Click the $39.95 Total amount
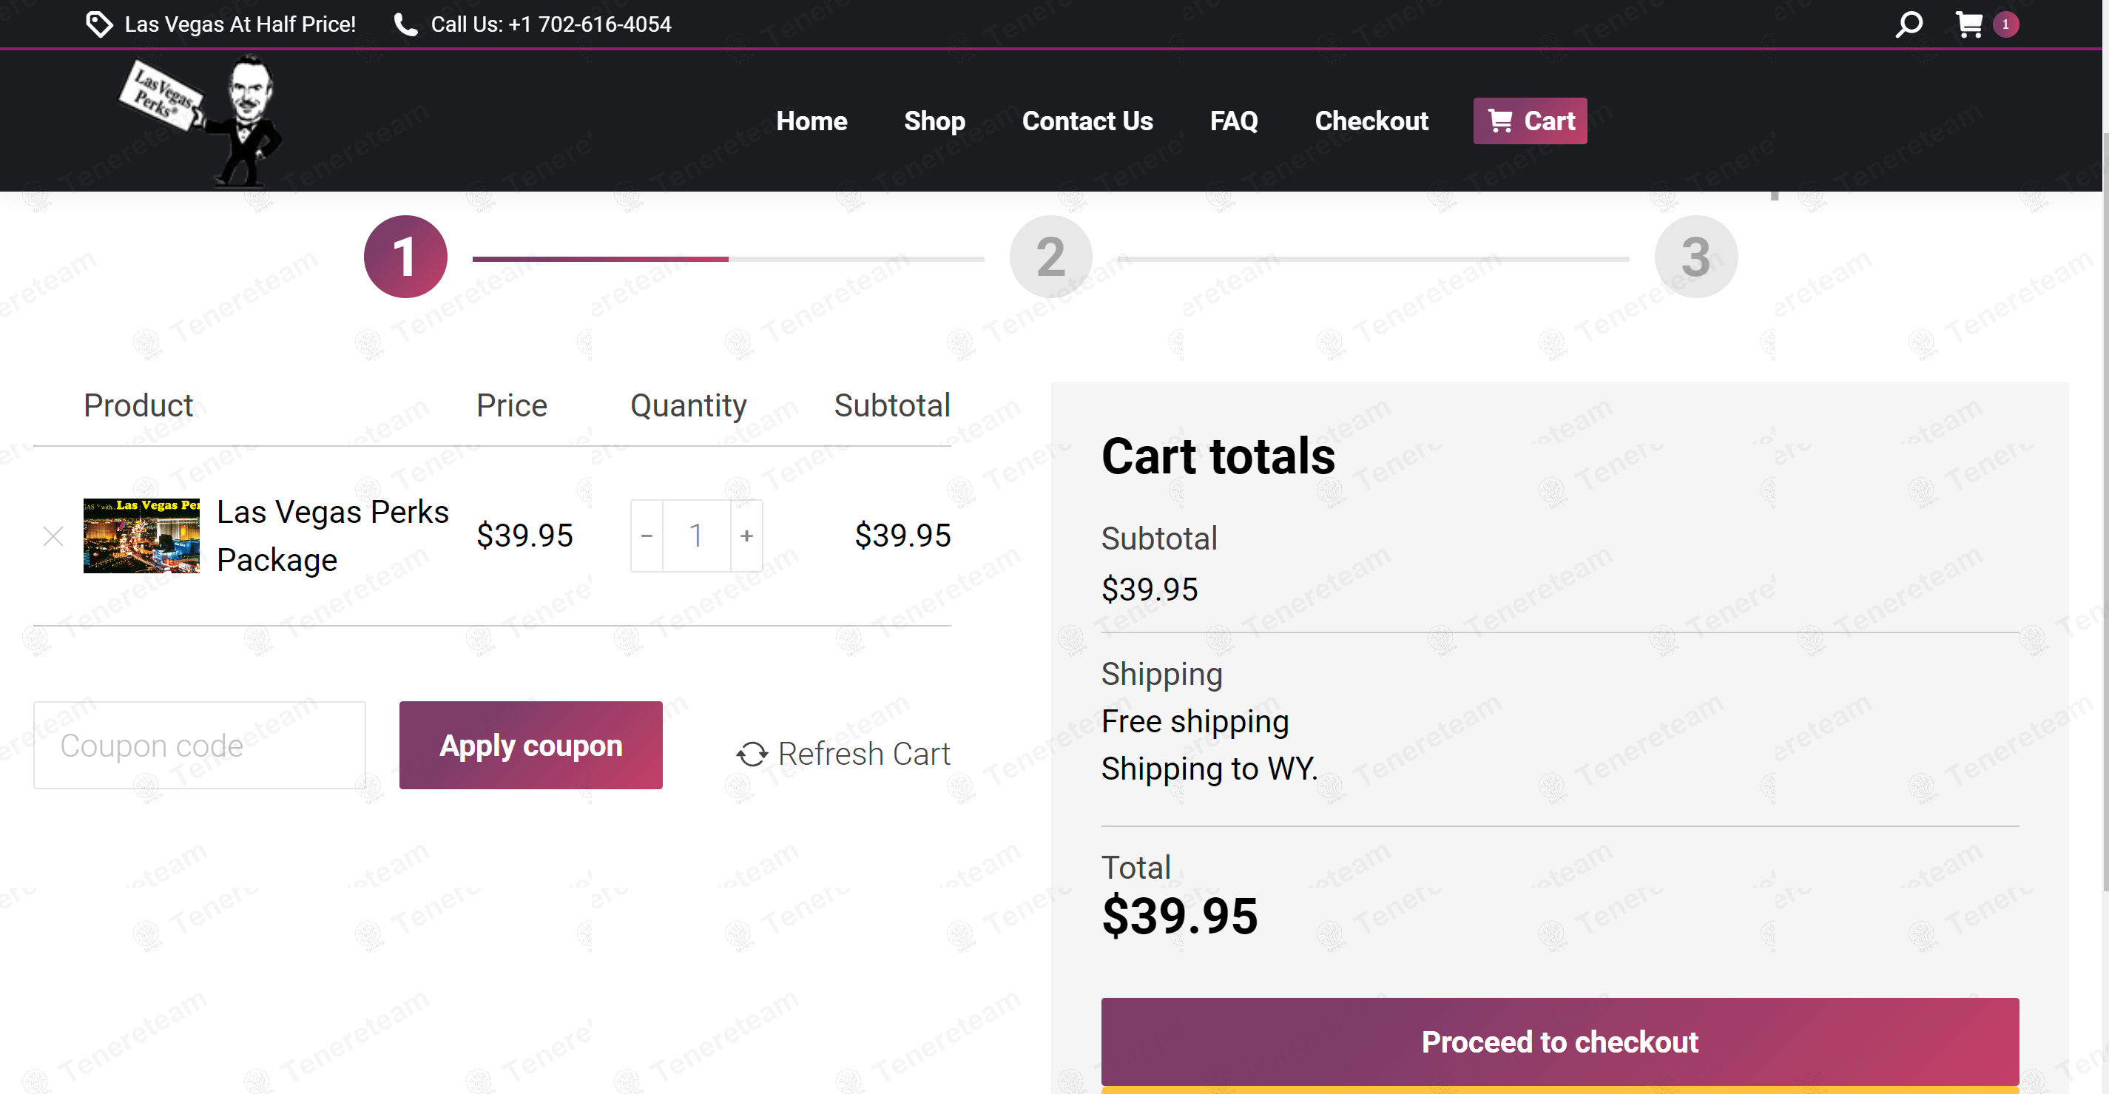The height and width of the screenshot is (1094, 2109). [x=1179, y=916]
